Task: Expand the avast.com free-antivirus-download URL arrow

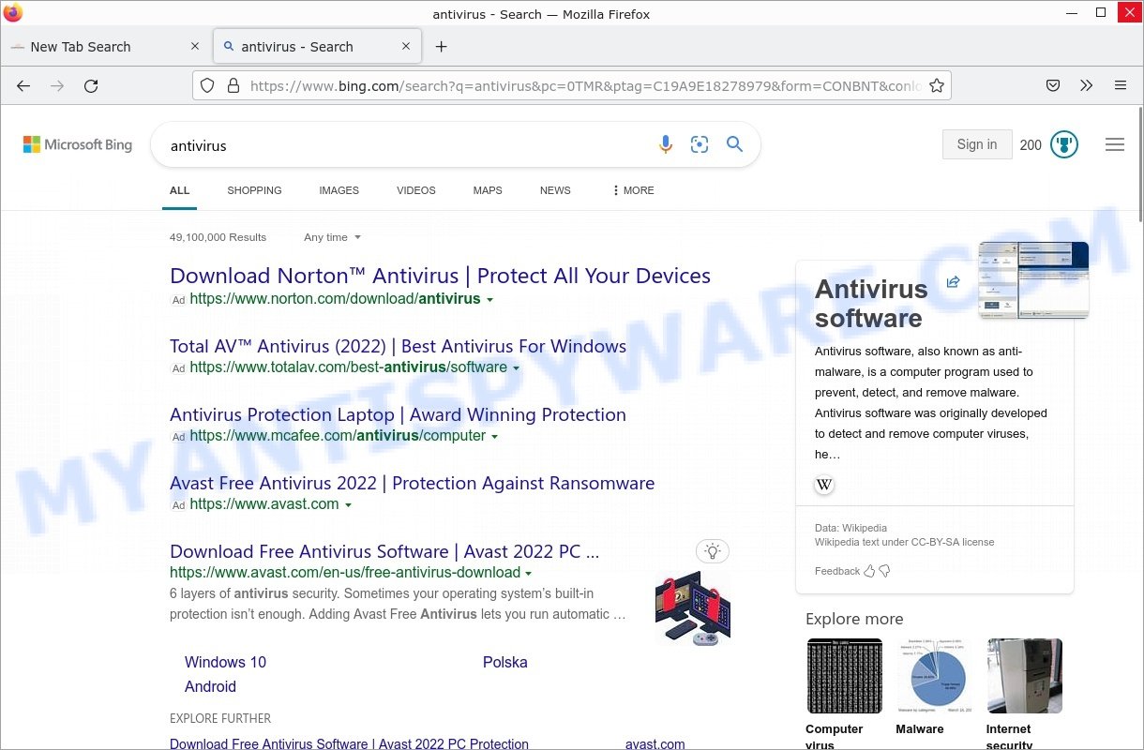Action: click(529, 574)
